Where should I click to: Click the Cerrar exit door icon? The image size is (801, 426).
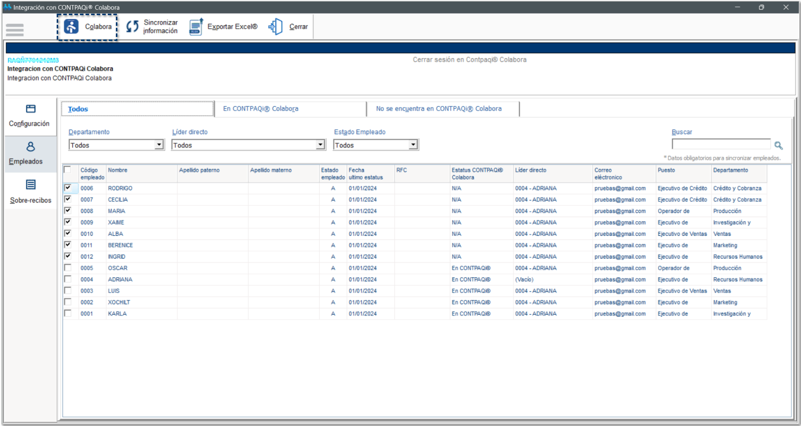[276, 27]
